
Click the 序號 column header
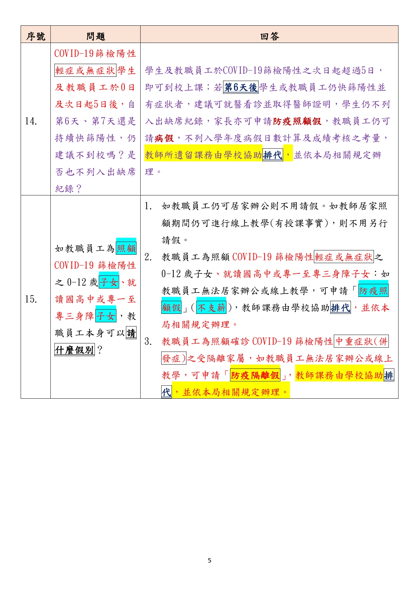[35, 36]
